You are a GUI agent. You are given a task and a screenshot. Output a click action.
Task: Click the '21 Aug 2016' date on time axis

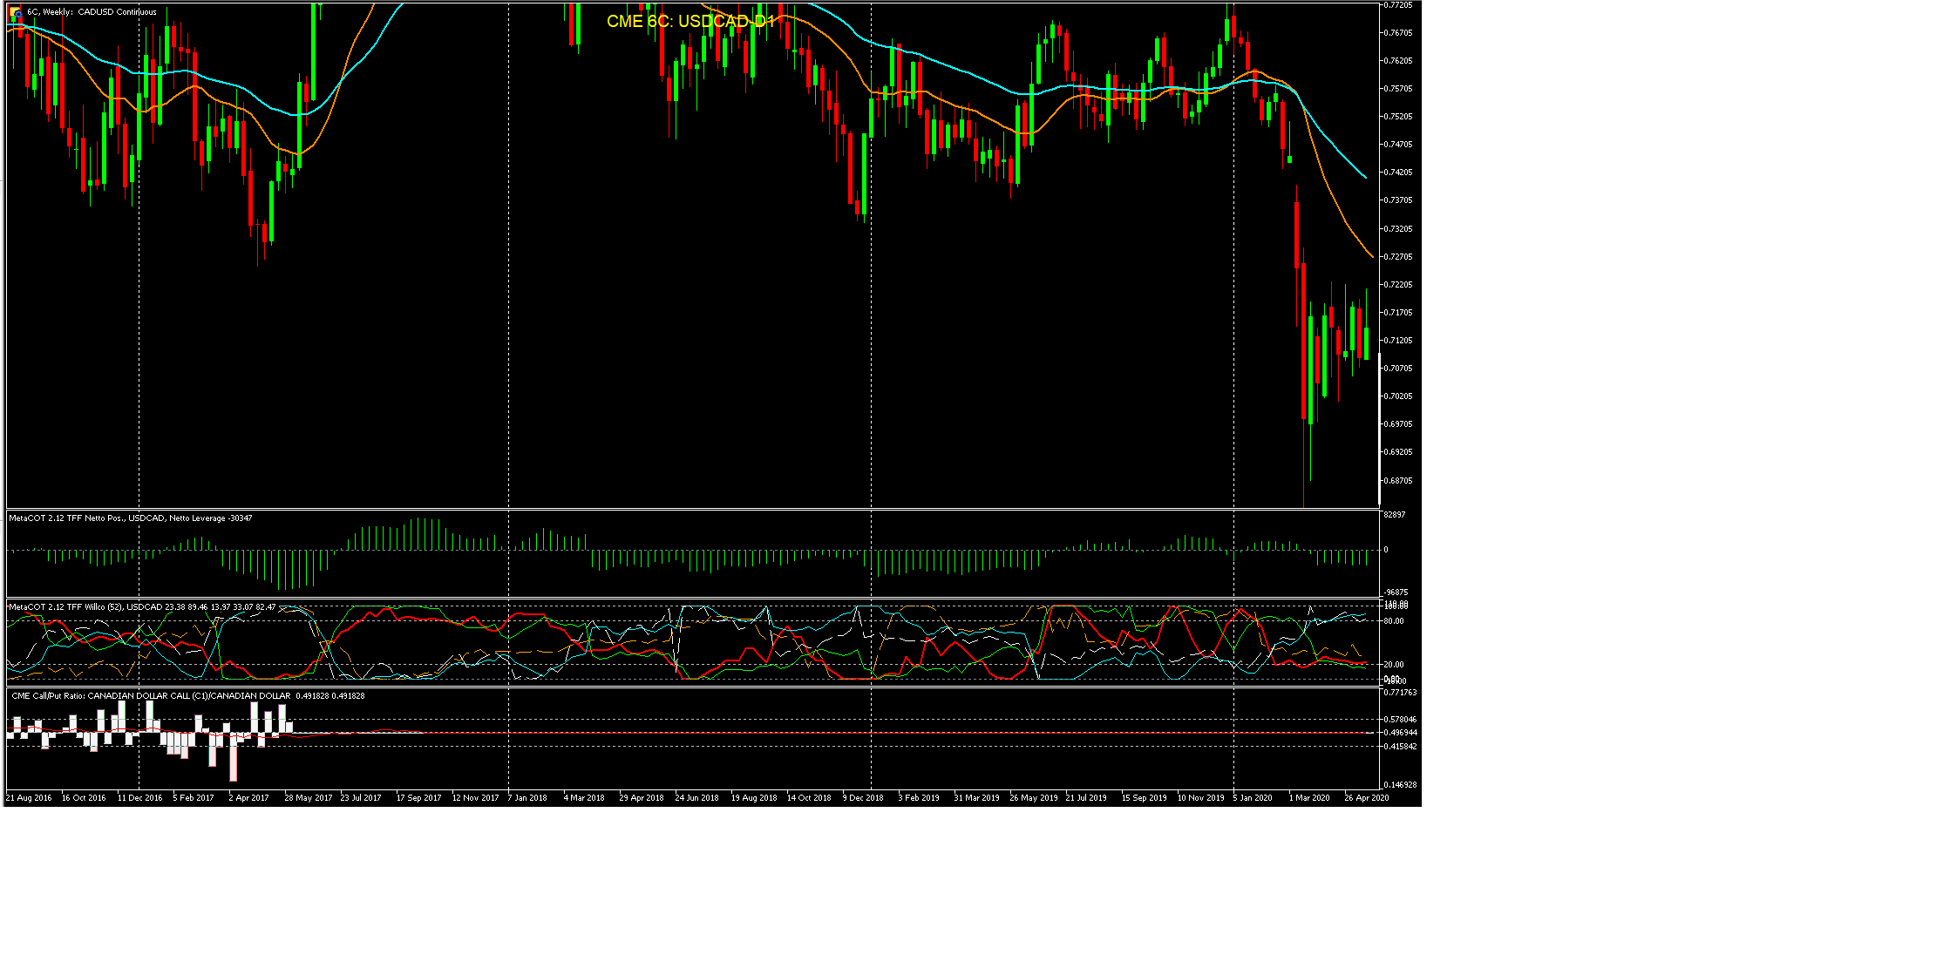pos(29,798)
